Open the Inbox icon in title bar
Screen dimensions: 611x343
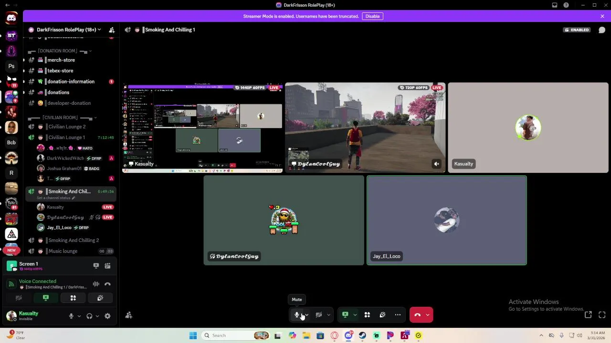click(555, 5)
